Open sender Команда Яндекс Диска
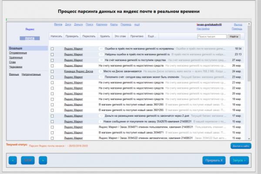Viewport: 261px width, 174px height. coord(79,71)
